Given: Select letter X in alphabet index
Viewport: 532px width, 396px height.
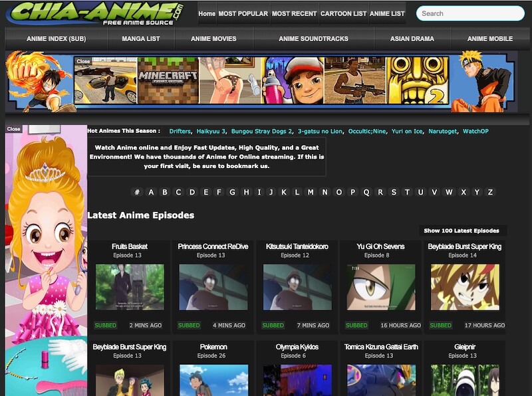Looking at the screenshot, I should tap(464, 192).
